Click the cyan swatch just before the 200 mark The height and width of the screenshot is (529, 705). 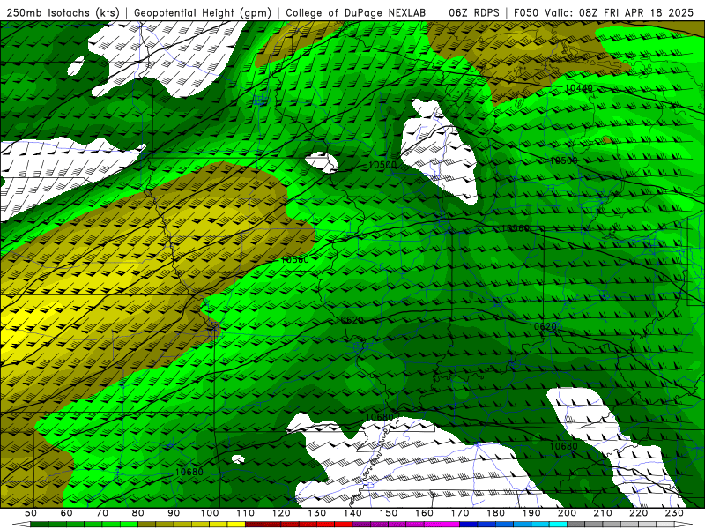pos(558,525)
